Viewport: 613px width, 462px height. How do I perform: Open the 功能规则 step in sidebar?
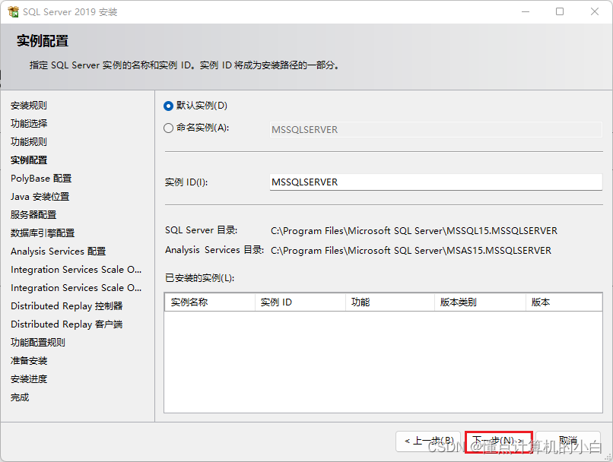[x=29, y=142]
